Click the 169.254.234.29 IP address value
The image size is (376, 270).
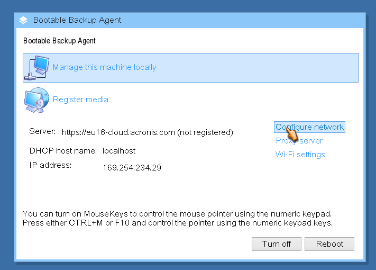[x=132, y=168]
